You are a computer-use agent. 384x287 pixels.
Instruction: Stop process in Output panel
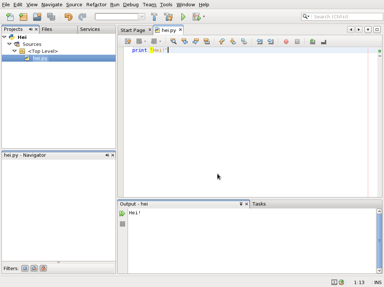click(122, 224)
